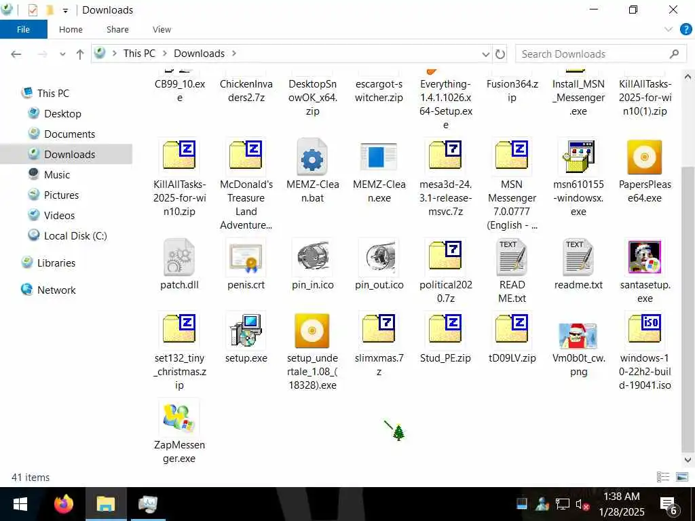
Task: Select pin_out.ico file icon
Action: (x=380, y=257)
